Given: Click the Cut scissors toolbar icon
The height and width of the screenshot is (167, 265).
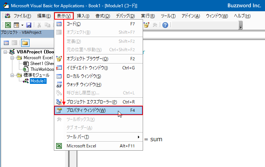Looking at the screenshot, I should [x=39, y=25].
